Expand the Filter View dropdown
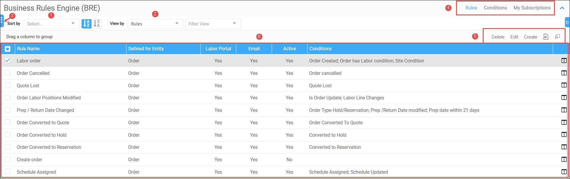The width and height of the screenshot is (570, 179). click(213, 24)
